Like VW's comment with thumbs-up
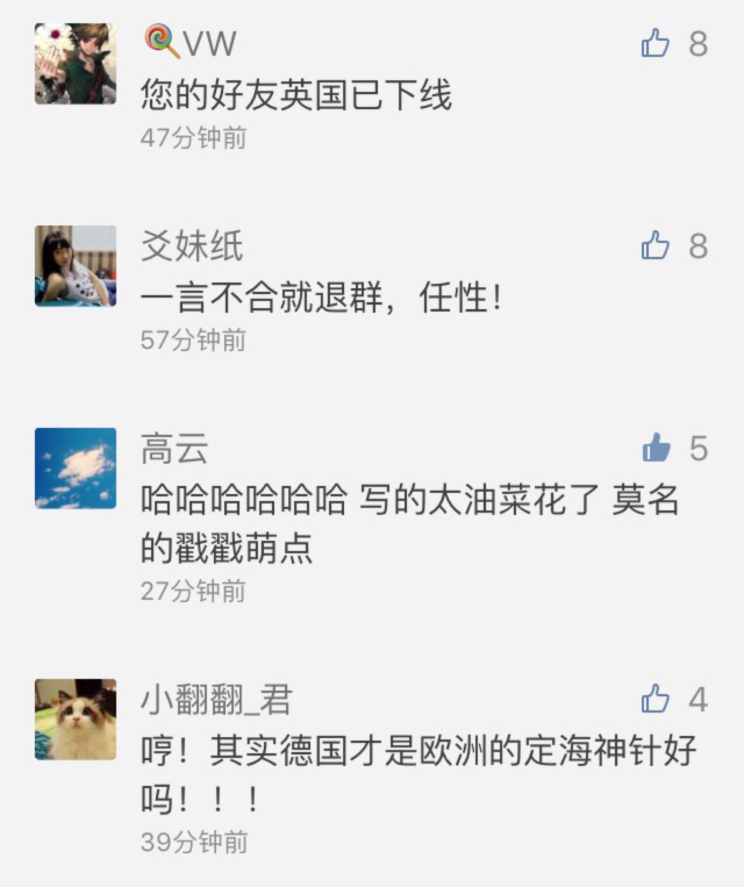Viewport: 744px width, 887px height. click(655, 43)
